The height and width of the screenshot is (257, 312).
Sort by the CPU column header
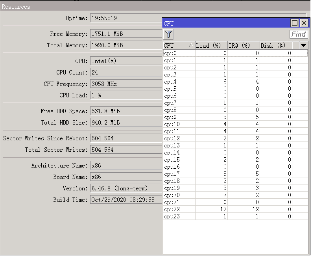(179, 46)
